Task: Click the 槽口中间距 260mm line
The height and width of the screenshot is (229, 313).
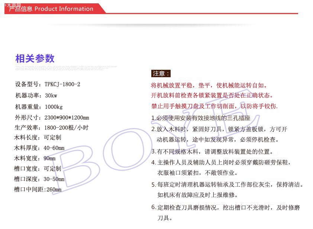Action: click(x=38, y=189)
